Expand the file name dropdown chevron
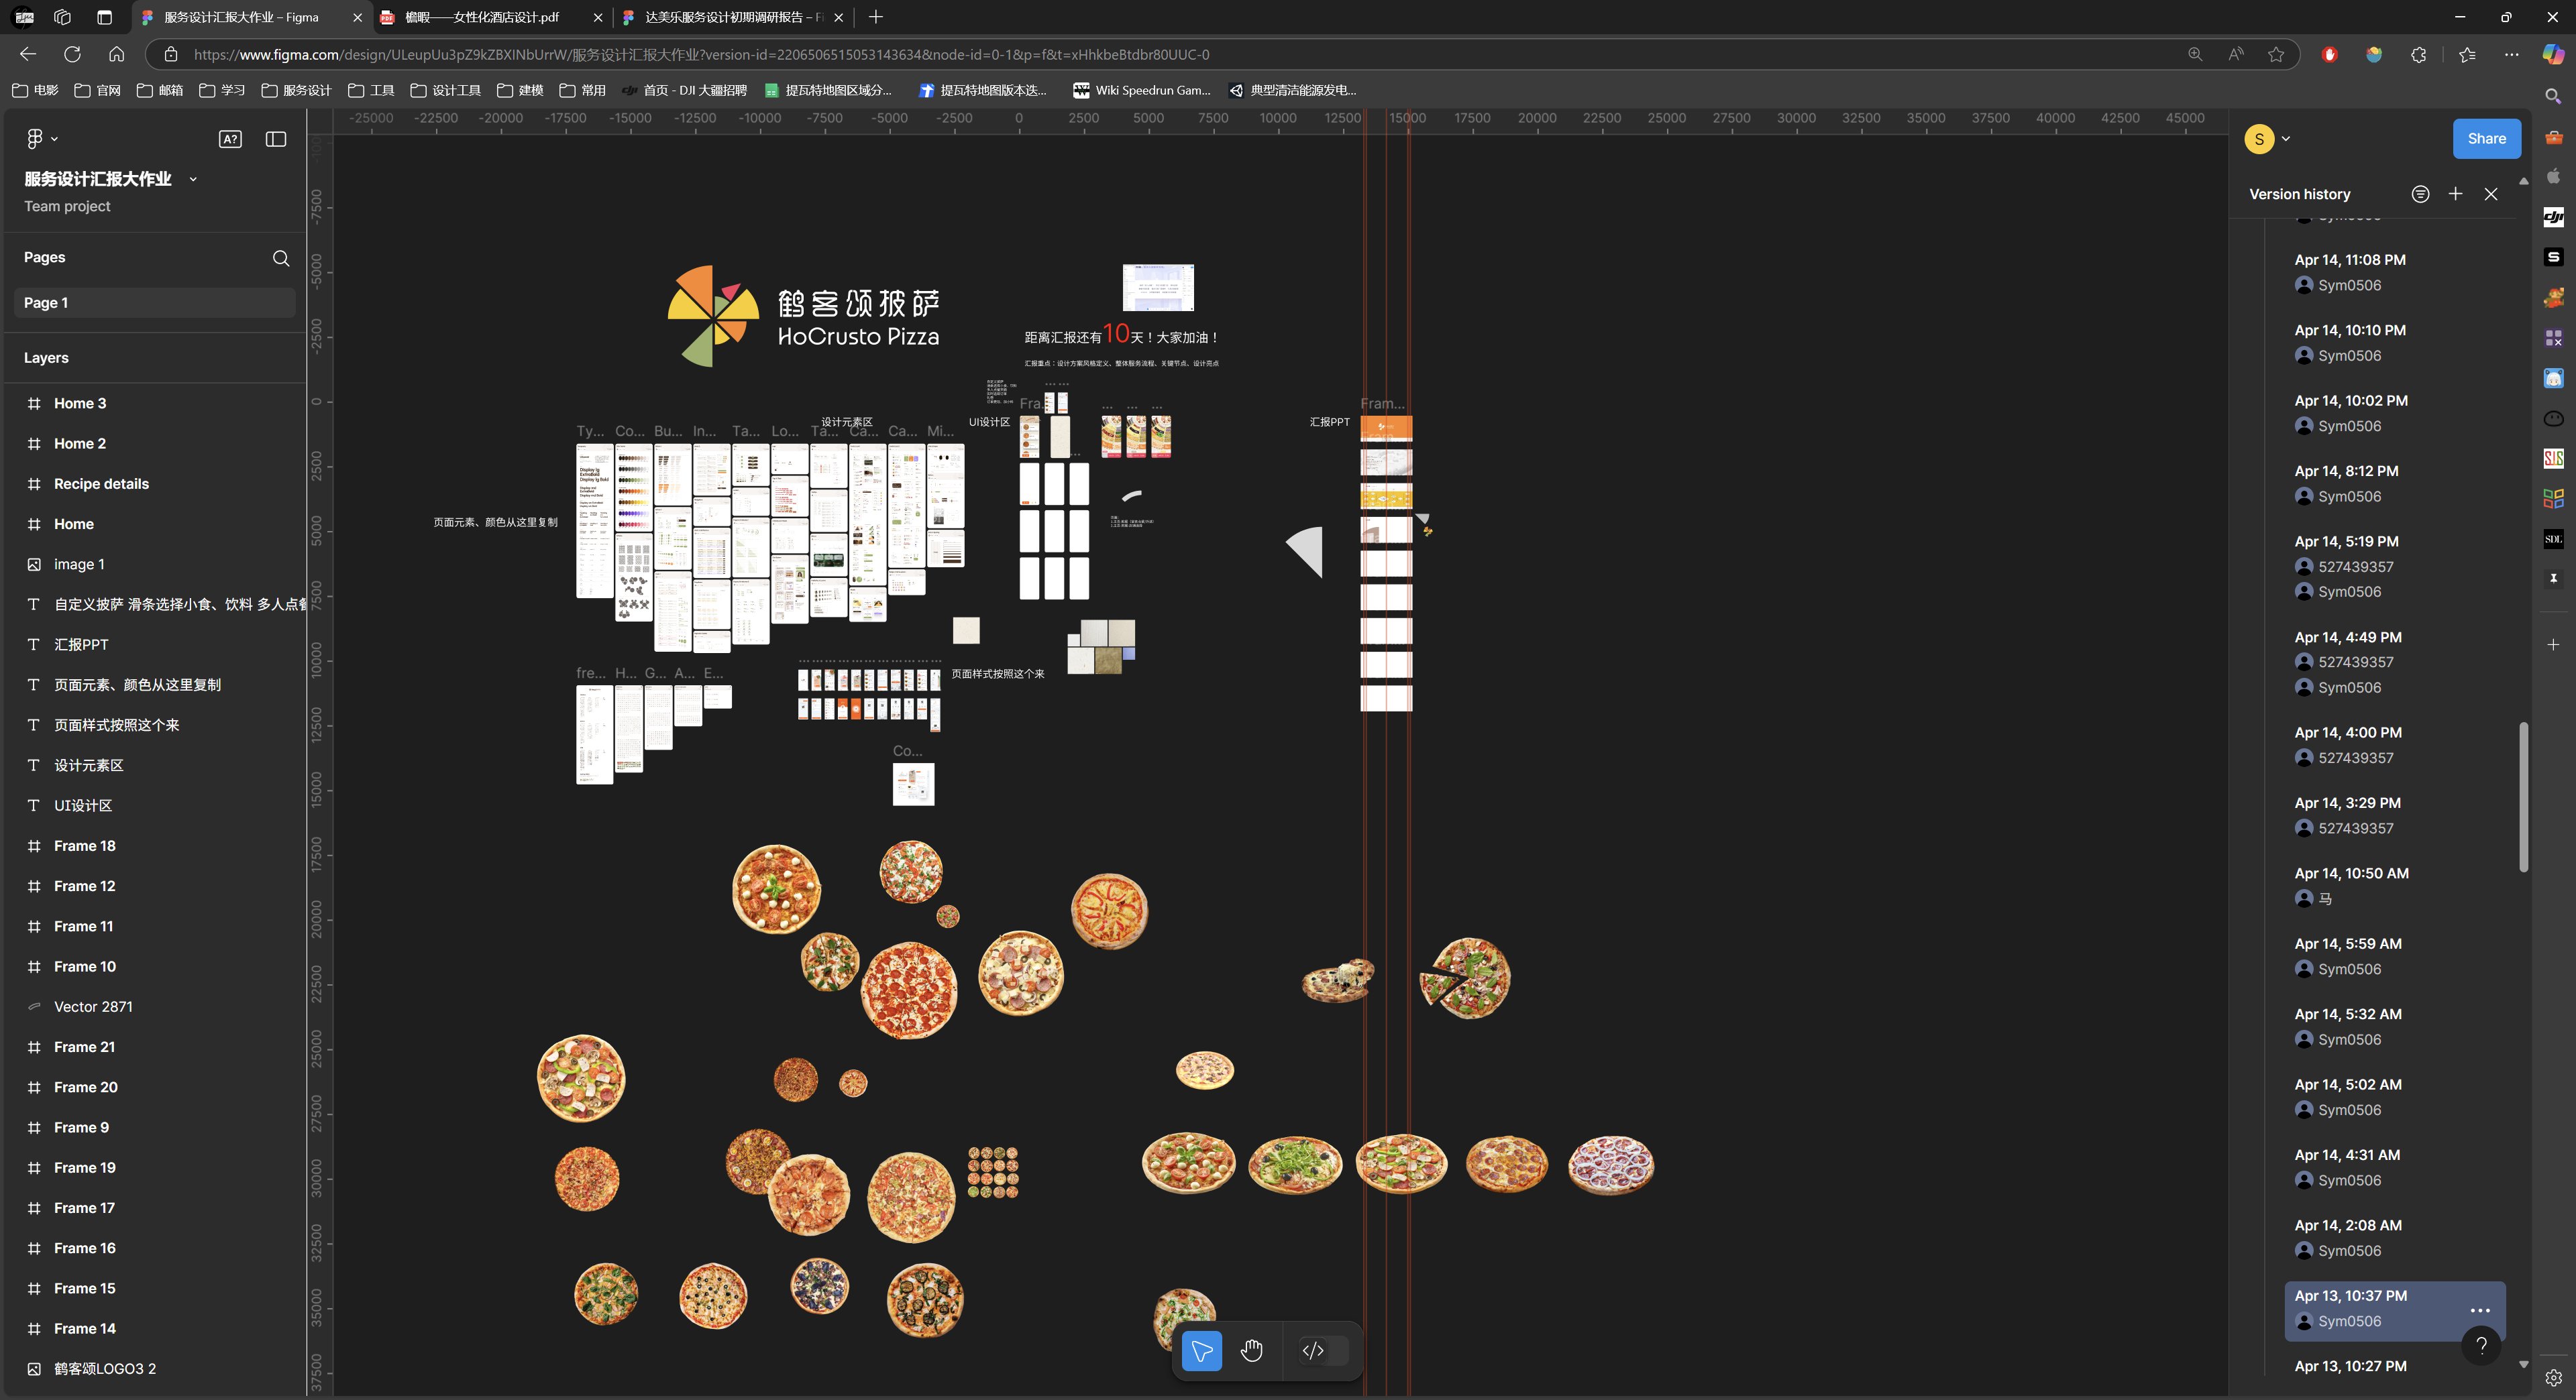 193,180
